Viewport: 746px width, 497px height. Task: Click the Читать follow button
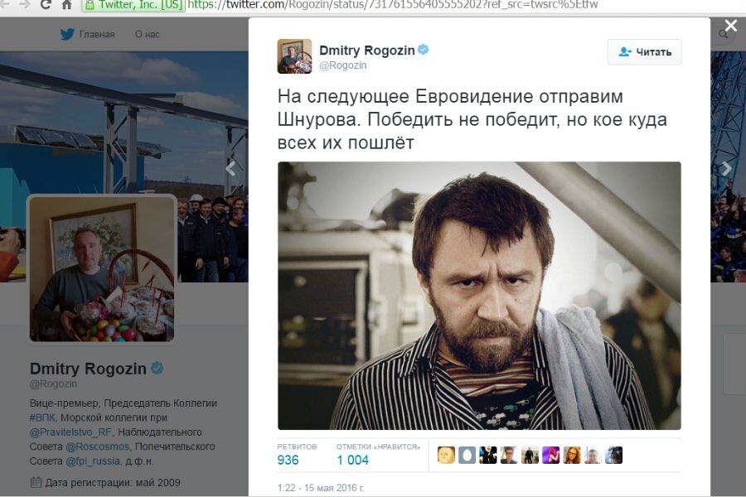[x=644, y=52]
